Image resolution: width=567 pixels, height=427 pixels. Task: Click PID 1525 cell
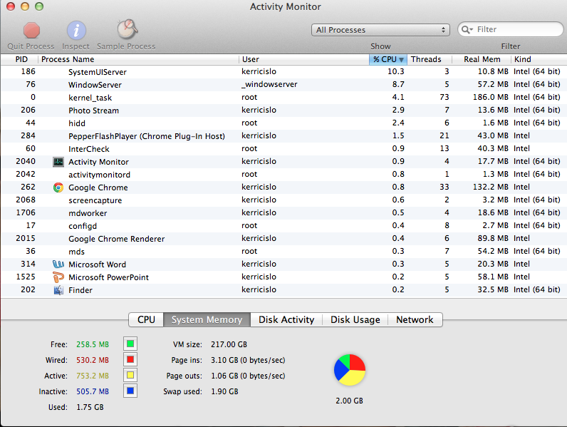(26, 277)
